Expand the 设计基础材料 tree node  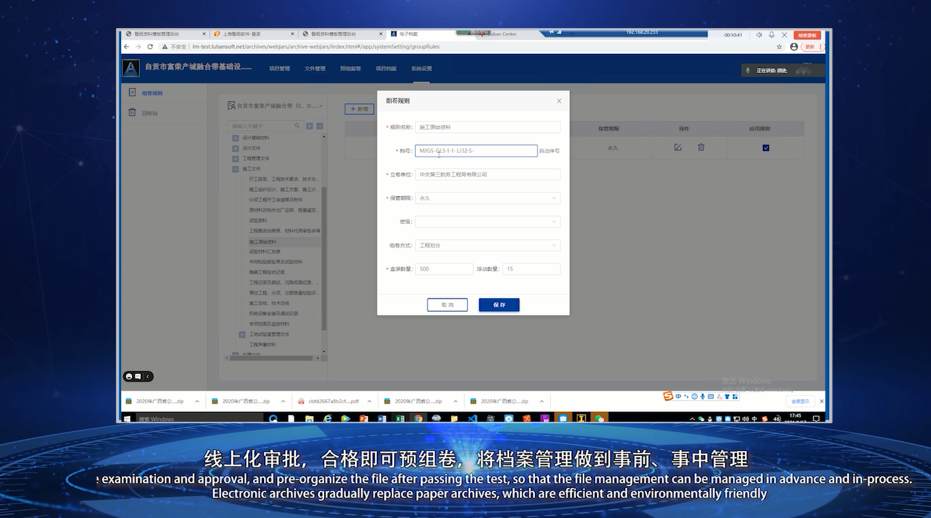(x=235, y=137)
